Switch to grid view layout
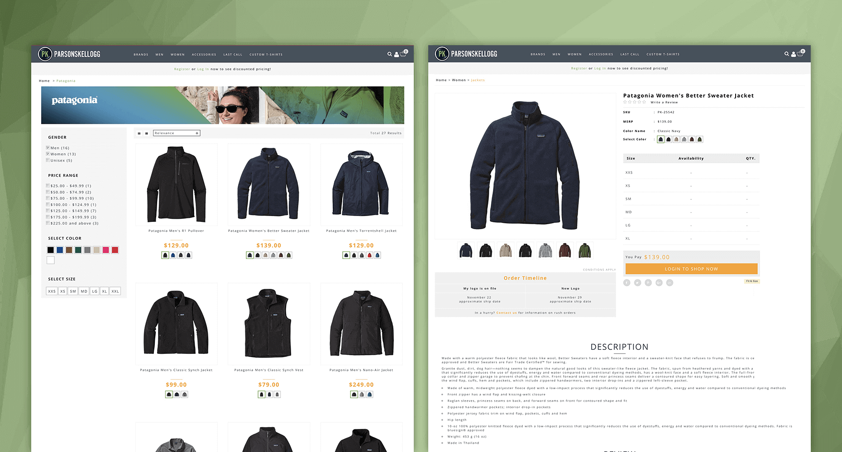This screenshot has height=452, width=842. click(139, 133)
